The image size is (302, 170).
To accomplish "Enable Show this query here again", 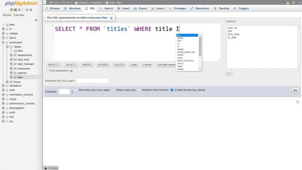I will [x=76, y=90].
